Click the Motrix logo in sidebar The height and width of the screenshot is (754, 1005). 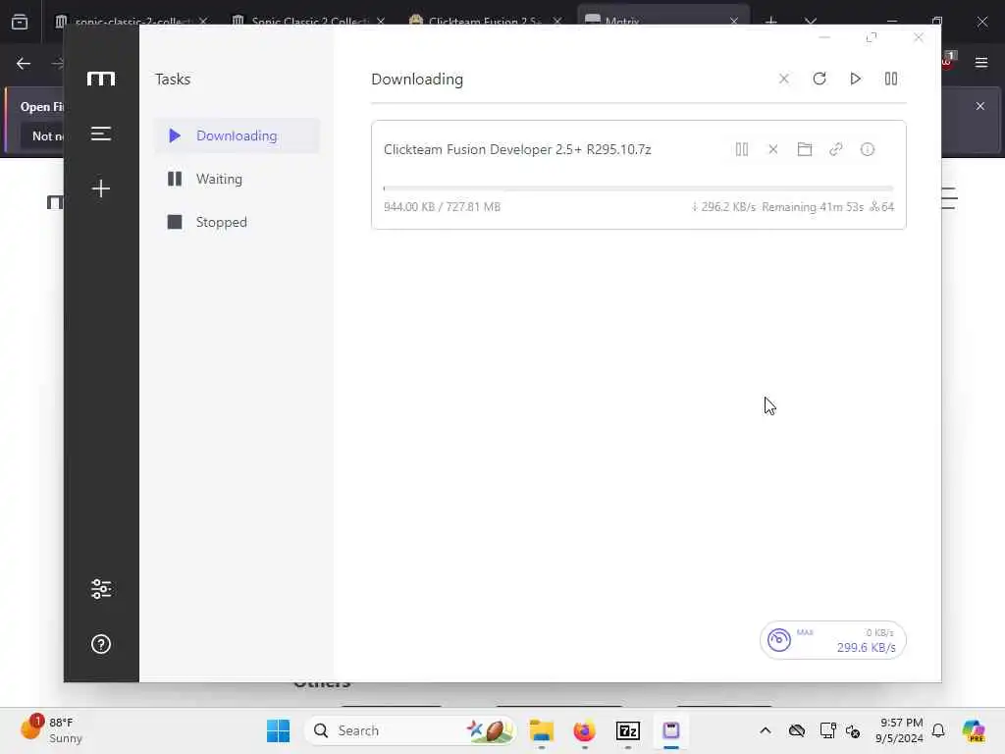[x=101, y=79]
